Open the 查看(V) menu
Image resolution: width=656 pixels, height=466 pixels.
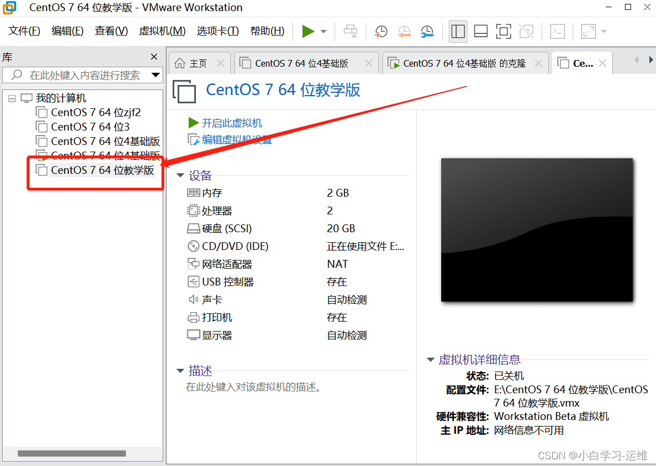point(112,31)
